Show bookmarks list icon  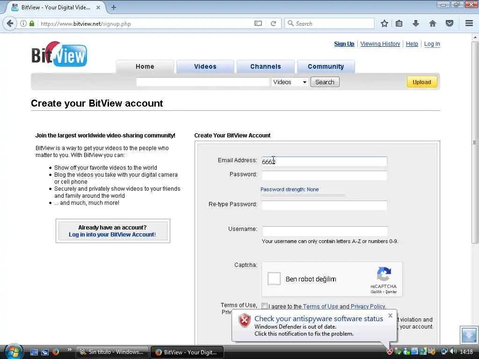click(399, 23)
